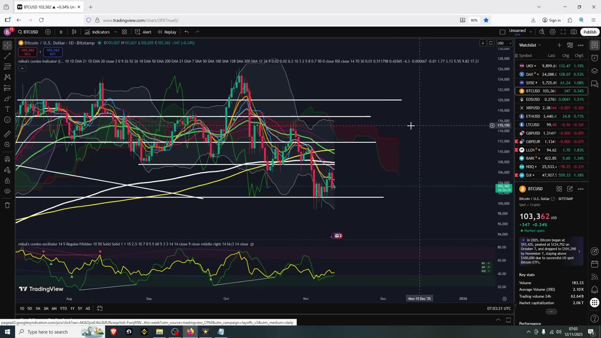Open the Fibonacci tools in left toolbar
The height and width of the screenshot is (338, 601).
(7, 67)
